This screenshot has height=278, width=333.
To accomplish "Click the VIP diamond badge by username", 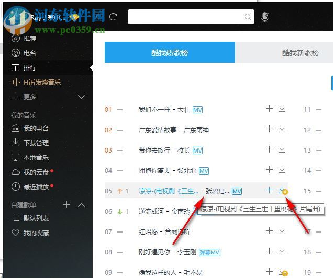I will pos(74,17).
